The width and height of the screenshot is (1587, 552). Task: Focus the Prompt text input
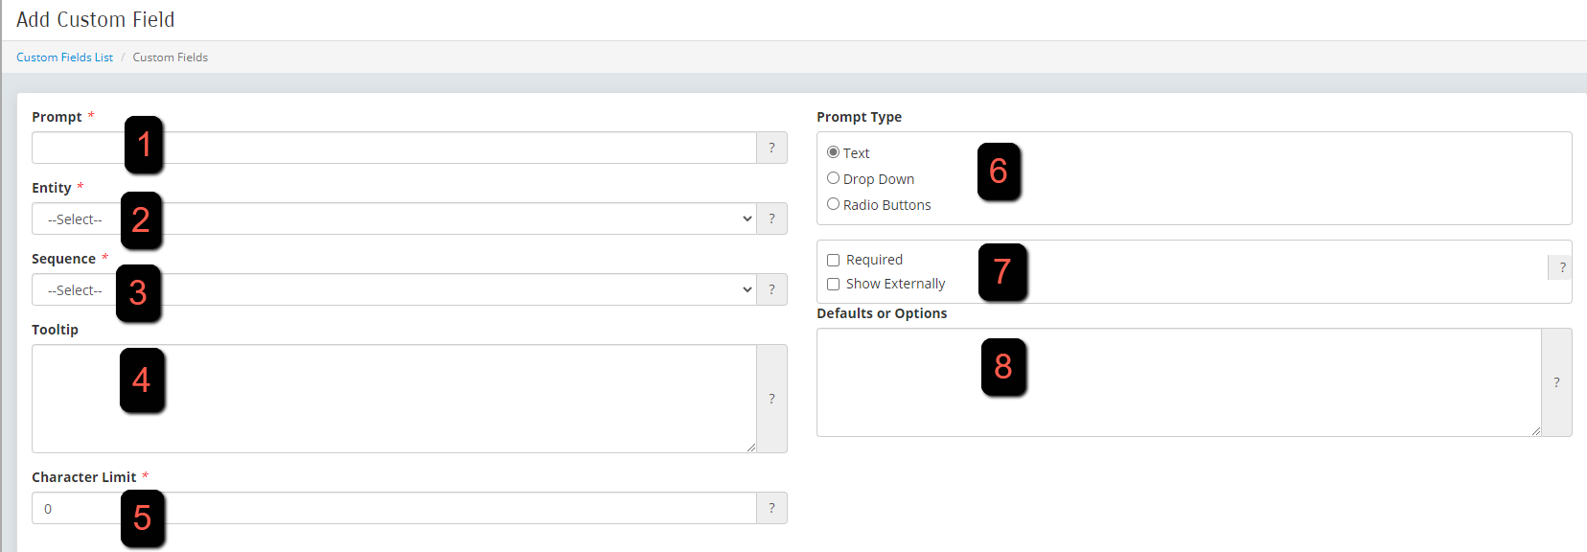pyautogui.click(x=394, y=148)
